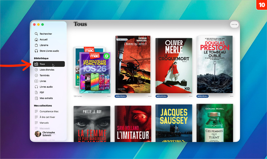Click NOUVEAU badge under L'Homme qui rétrécit
This screenshot has width=267, height=159.
(121, 96)
